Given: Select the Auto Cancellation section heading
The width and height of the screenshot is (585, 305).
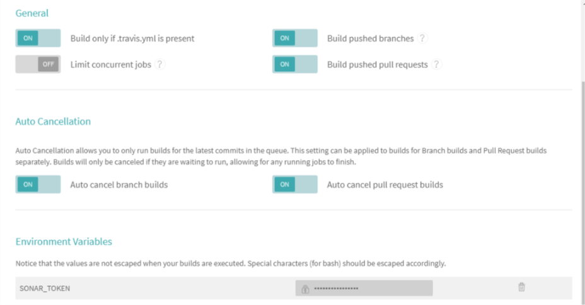Looking at the screenshot, I should point(53,121).
